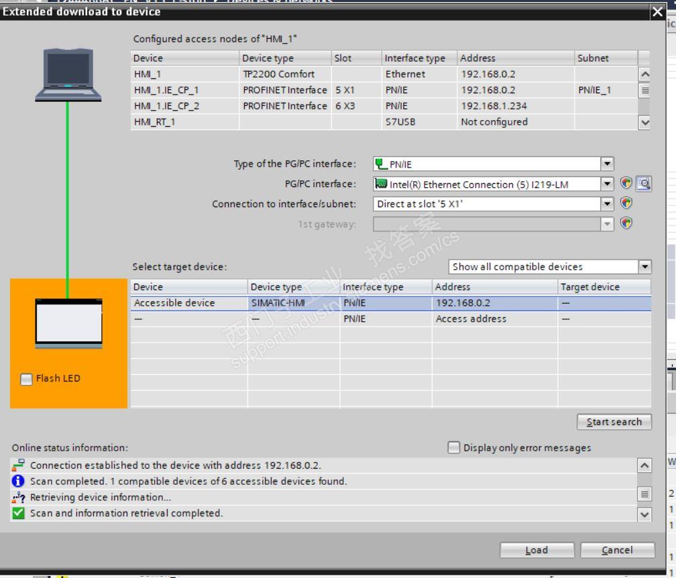Click down arrow of the online status list
Image resolution: width=676 pixels, height=578 pixels.
pyautogui.click(x=644, y=514)
